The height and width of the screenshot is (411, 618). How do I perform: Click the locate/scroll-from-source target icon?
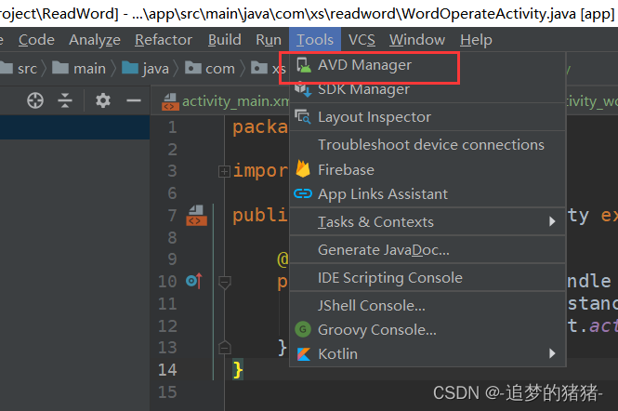coord(35,100)
